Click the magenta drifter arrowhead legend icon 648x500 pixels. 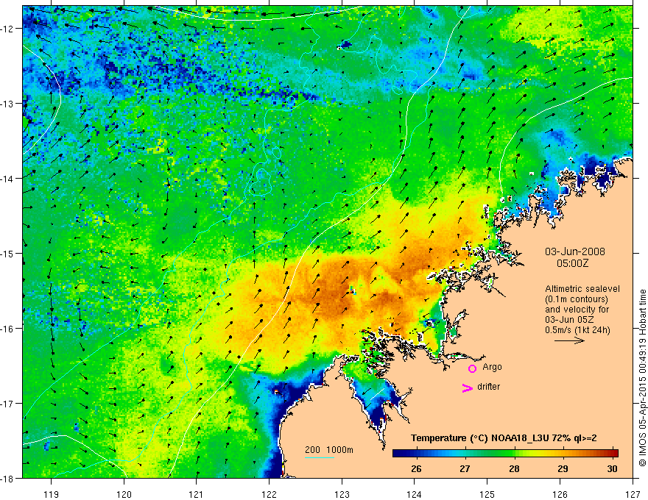click(x=467, y=387)
